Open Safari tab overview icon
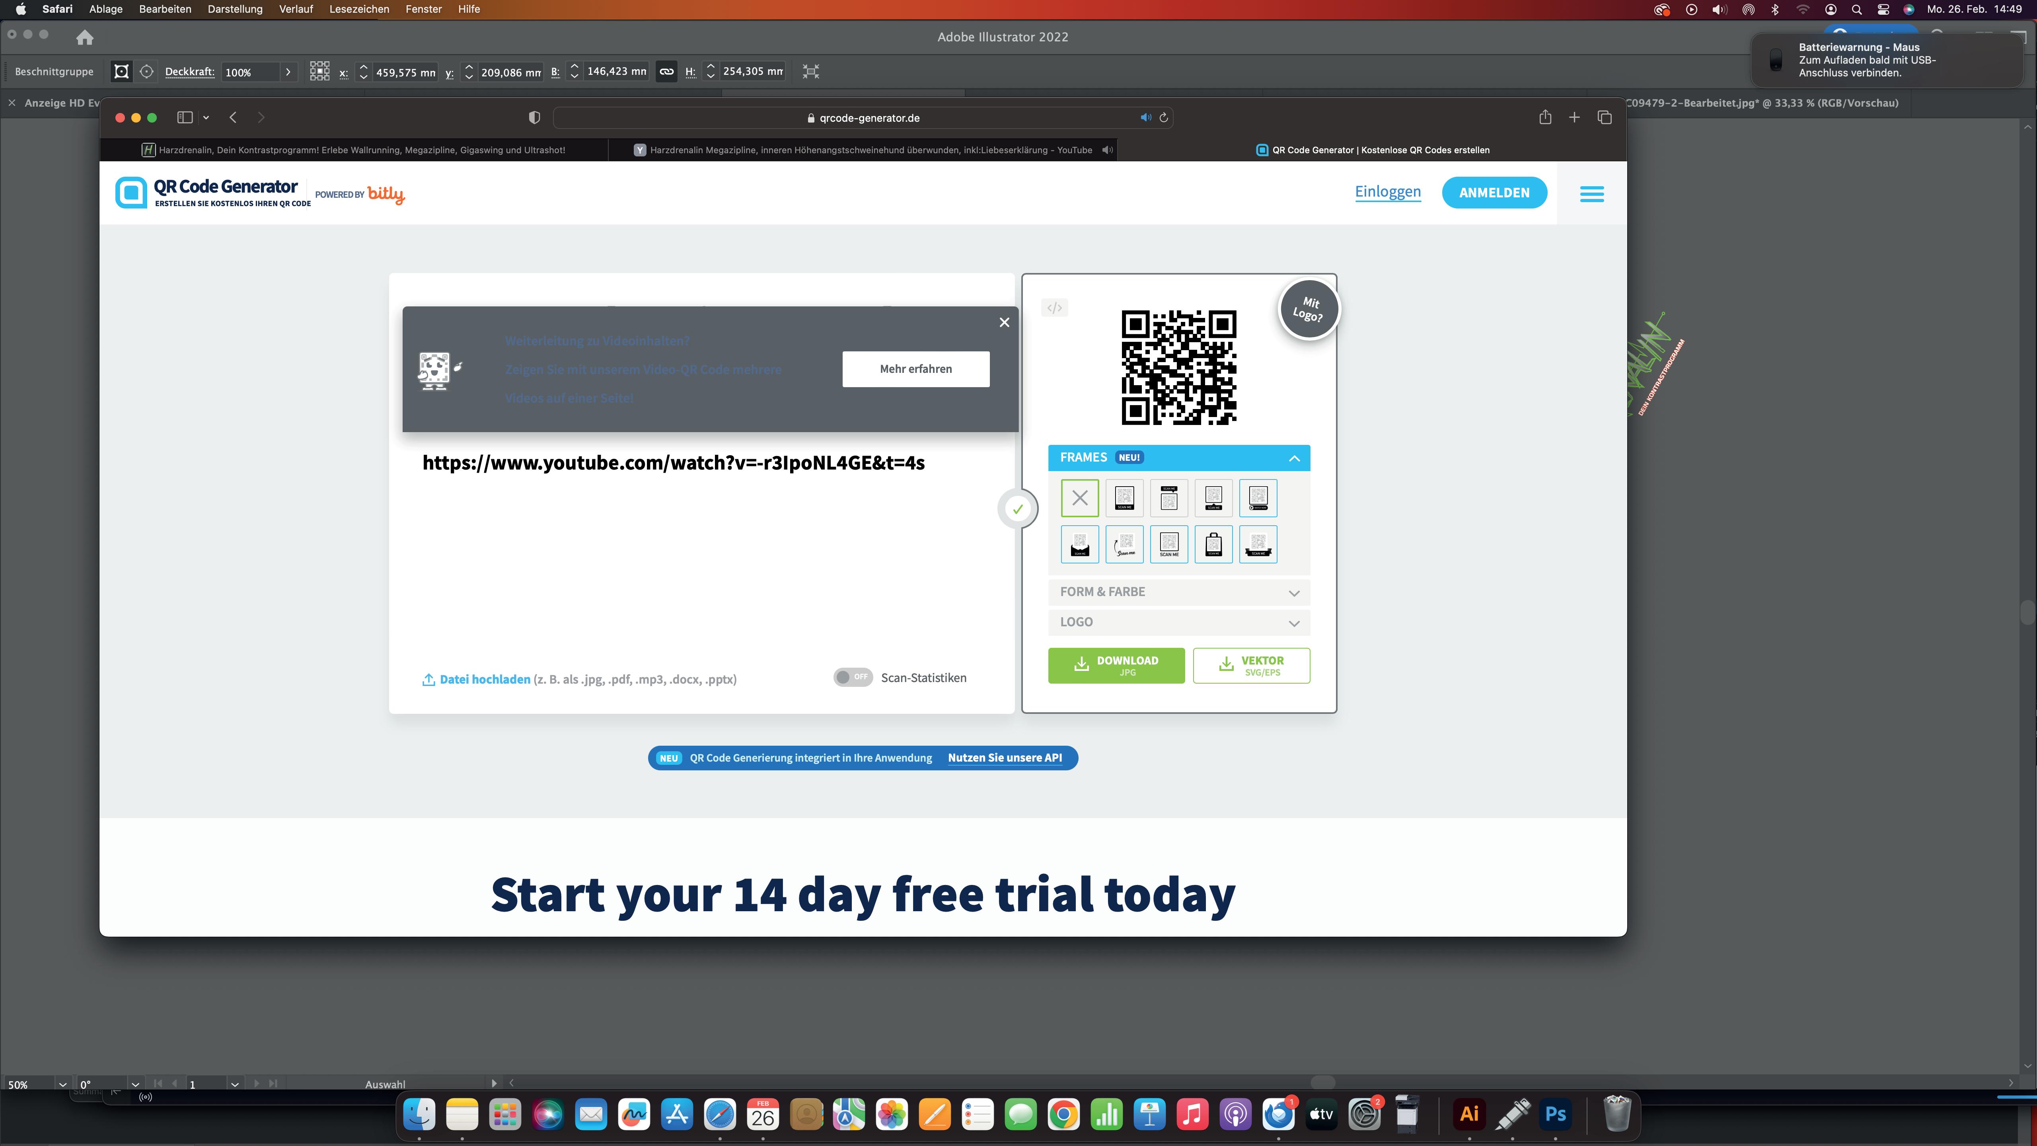2037x1146 pixels. (x=1605, y=118)
